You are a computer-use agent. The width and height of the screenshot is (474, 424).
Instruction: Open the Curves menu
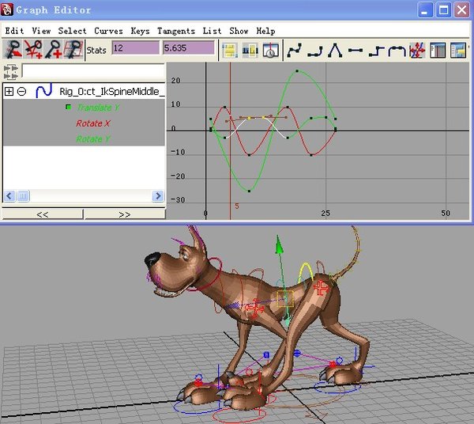click(x=108, y=31)
